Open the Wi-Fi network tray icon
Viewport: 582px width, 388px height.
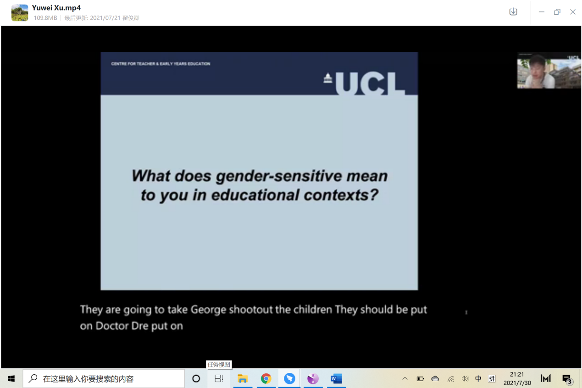point(450,379)
